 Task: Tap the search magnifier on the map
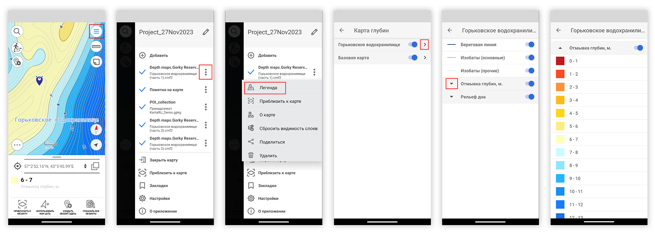coord(17,32)
